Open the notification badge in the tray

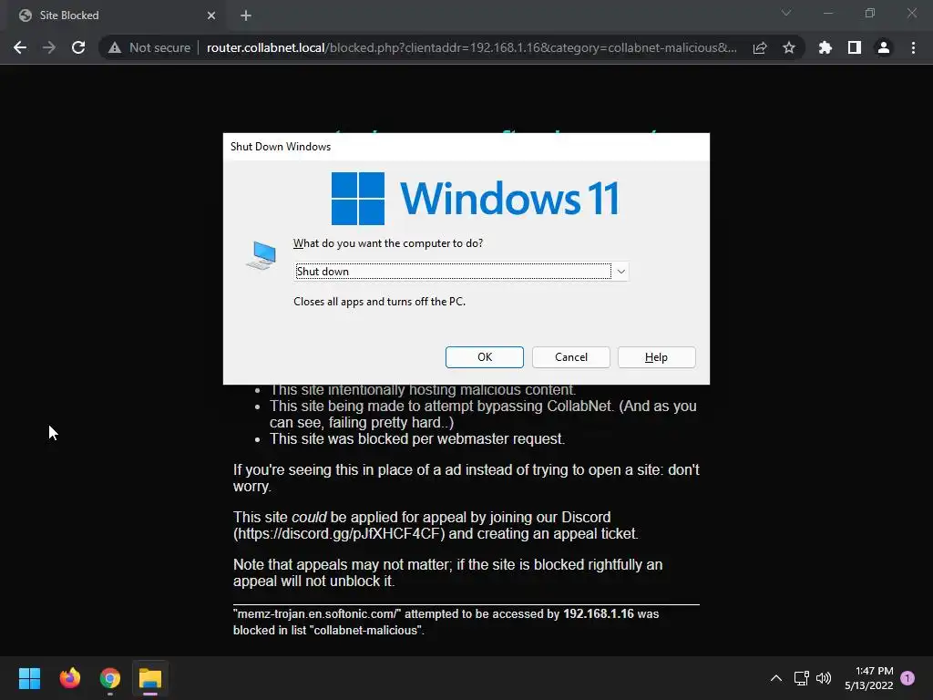coord(907,678)
